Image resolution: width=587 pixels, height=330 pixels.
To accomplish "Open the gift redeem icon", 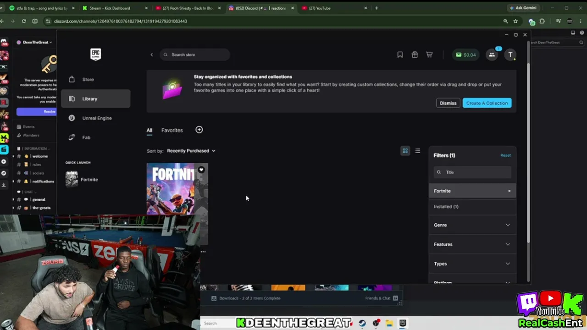I will 415,55.
